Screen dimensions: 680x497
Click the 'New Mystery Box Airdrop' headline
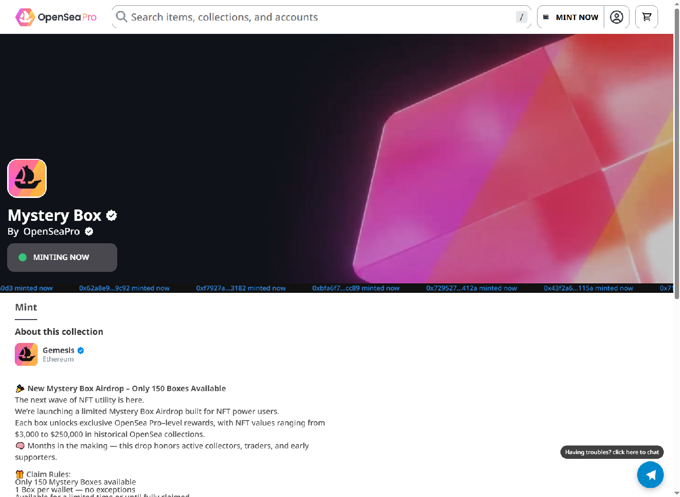[127, 389]
